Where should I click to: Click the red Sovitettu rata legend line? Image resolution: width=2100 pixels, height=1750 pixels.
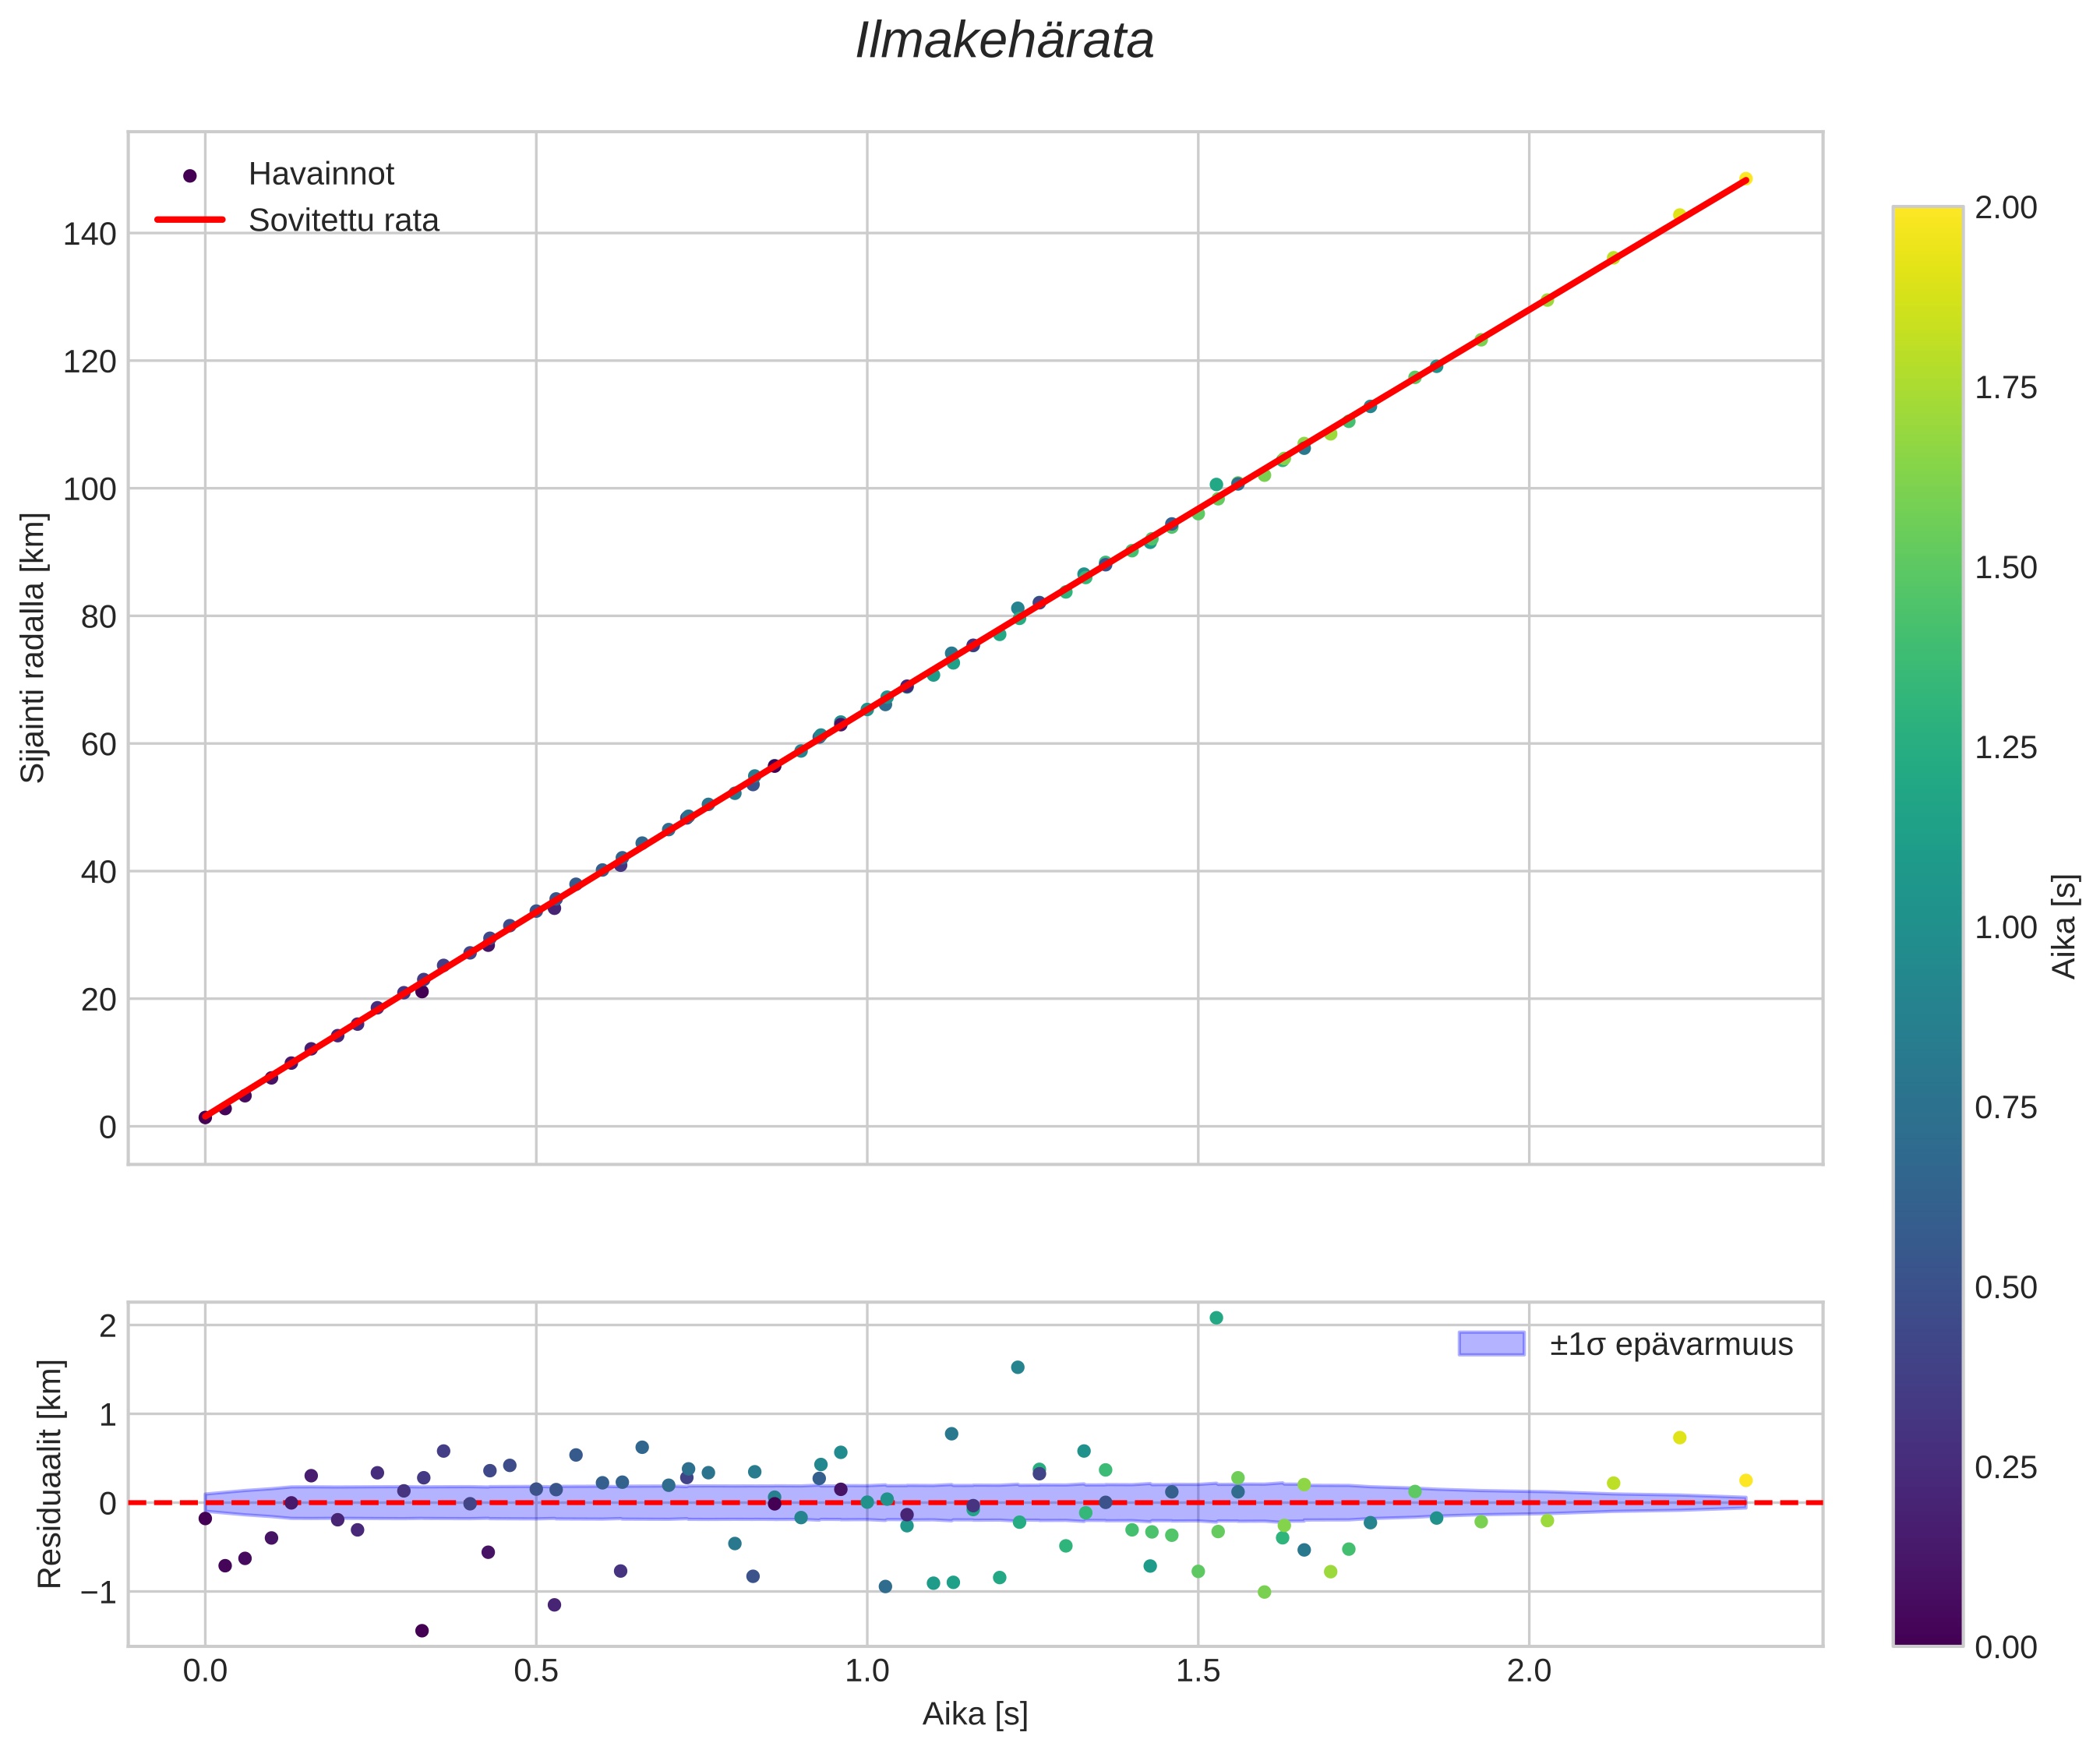point(190,220)
